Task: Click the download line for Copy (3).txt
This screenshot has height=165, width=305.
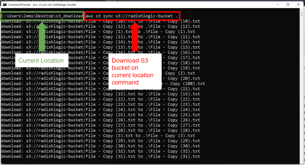Action: click(98, 136)
